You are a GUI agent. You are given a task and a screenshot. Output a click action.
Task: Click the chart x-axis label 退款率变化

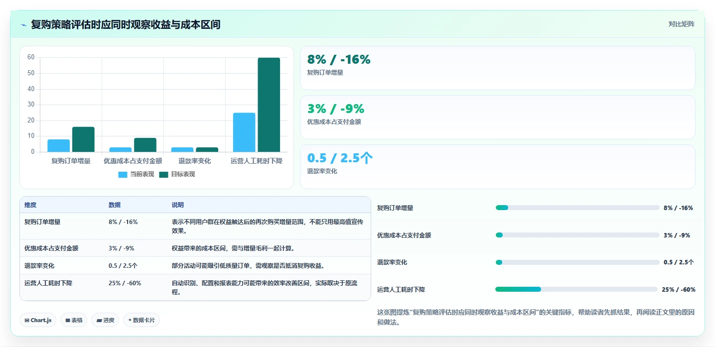click(194, 161)
